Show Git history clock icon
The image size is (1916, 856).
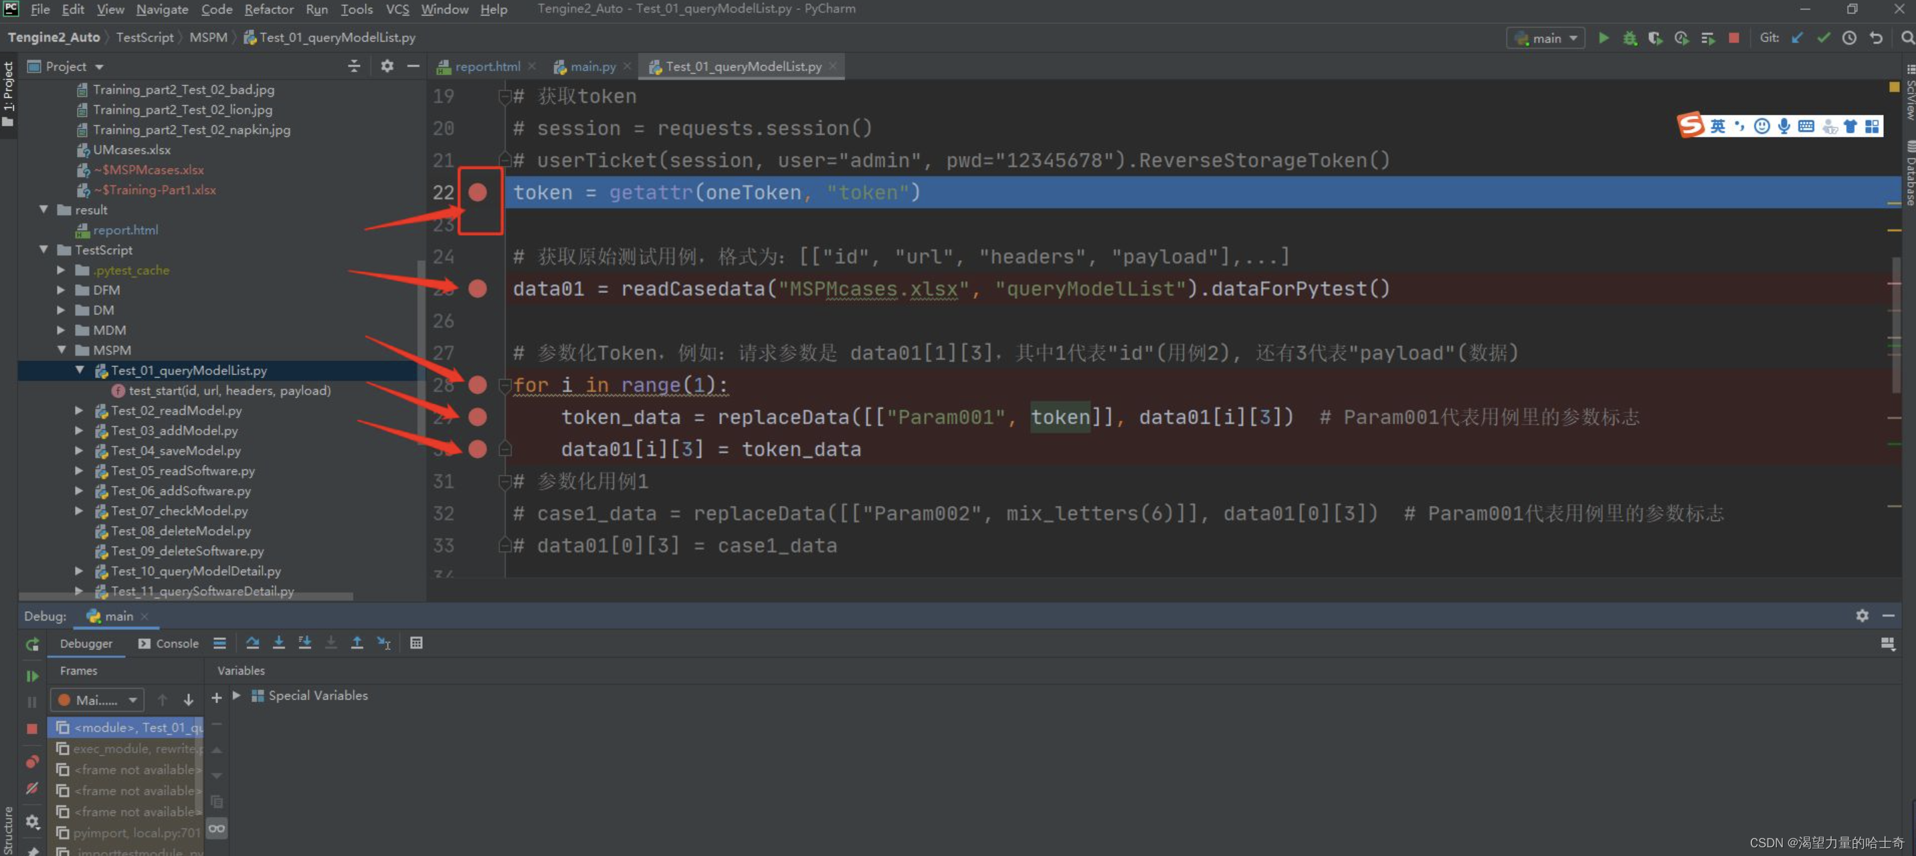tap(1850, 38)
